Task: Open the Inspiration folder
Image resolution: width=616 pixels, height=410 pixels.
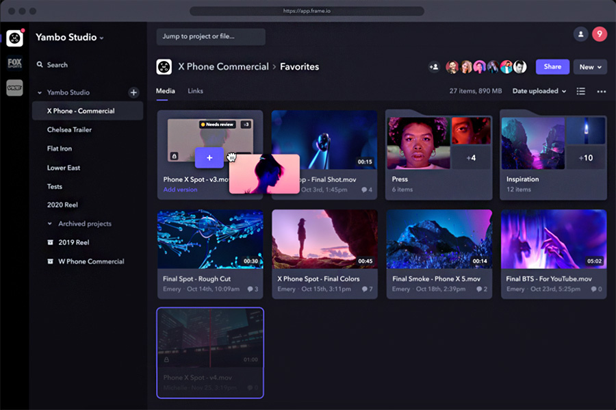Action: coord(553,155)
